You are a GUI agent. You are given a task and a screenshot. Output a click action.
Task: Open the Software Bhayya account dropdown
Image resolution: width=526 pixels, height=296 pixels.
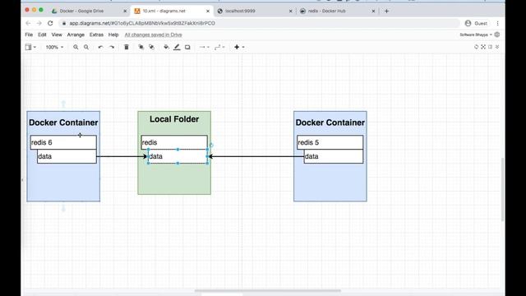tap(475, 35)
